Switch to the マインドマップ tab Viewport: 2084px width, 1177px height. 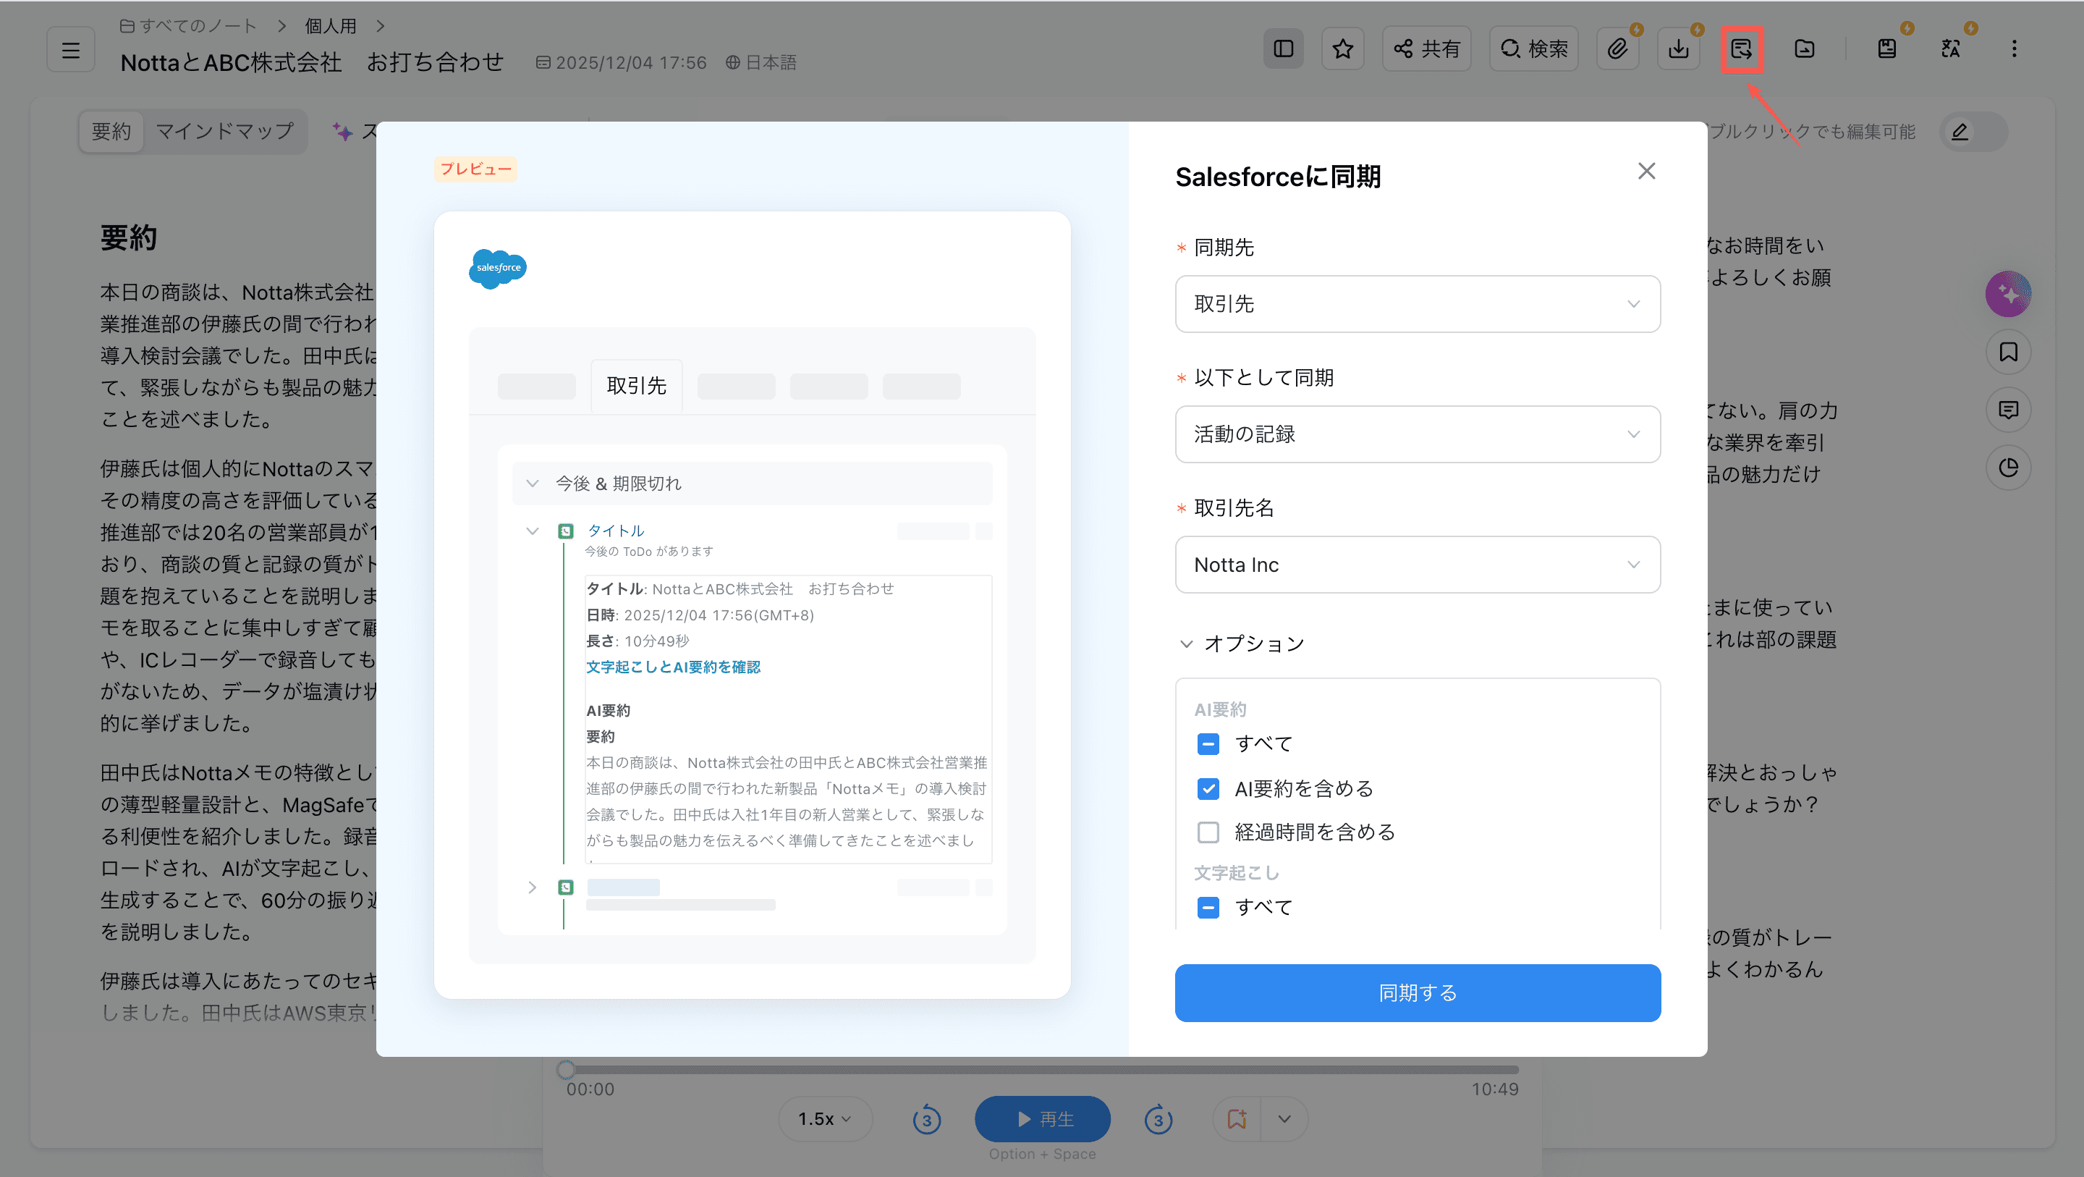(224, 131)
